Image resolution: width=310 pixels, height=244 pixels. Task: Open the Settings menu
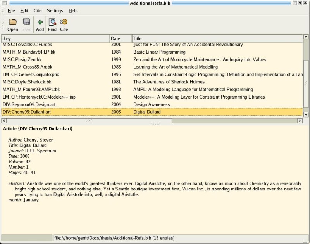point(55,11)
